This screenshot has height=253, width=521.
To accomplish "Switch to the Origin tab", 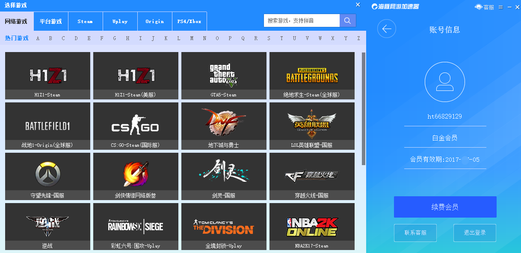I will [155, 21].
